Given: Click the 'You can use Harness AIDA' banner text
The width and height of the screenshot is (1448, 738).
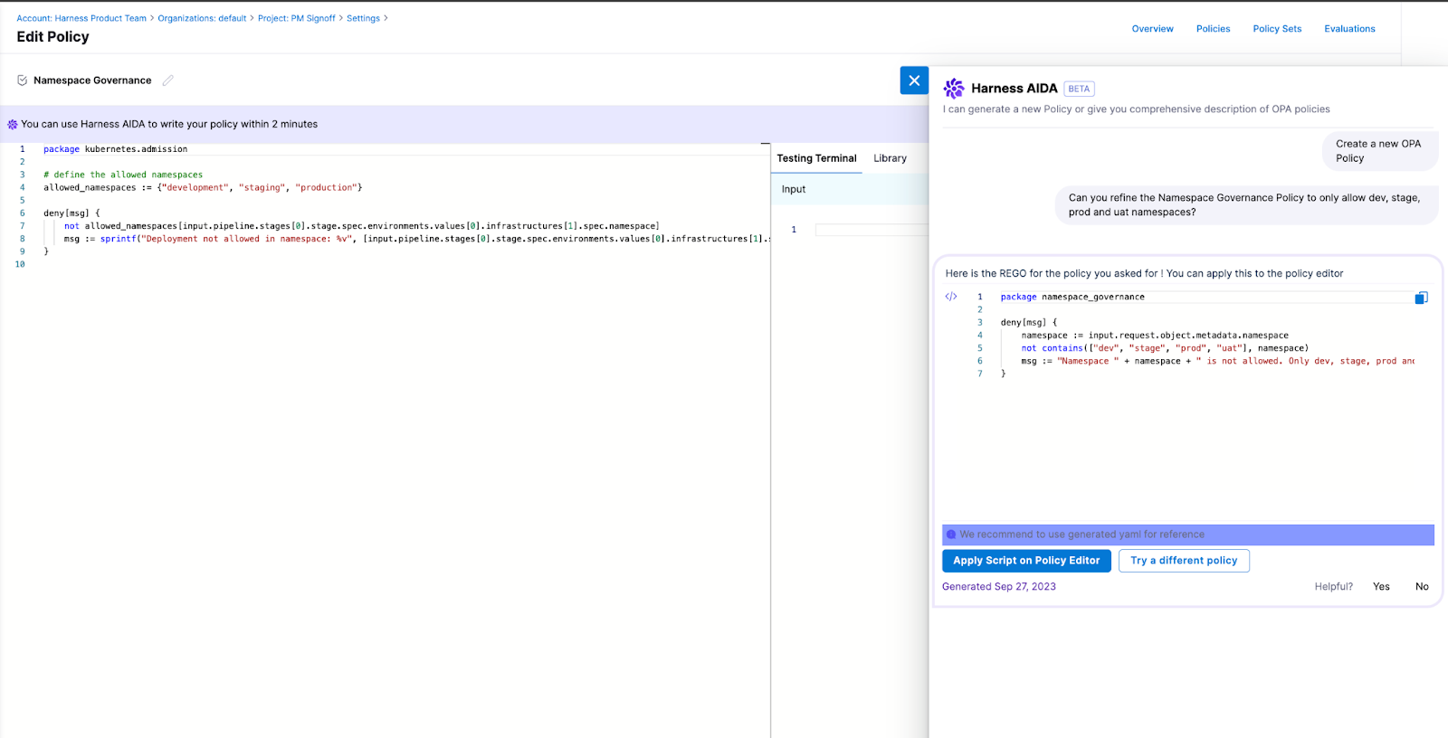Looking at the screenshot, I should point(169,125).
